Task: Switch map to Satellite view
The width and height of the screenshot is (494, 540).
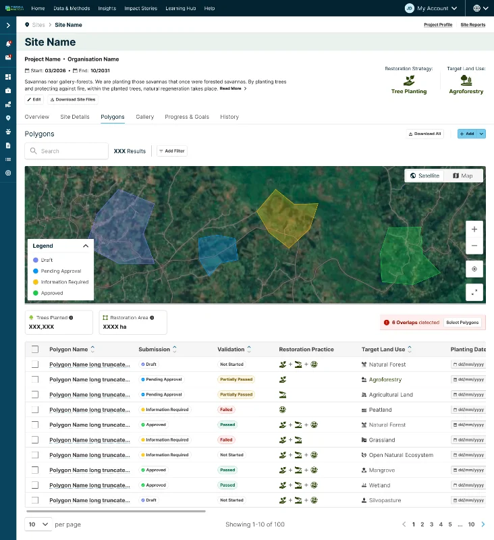Action: (x=424, y=175)
